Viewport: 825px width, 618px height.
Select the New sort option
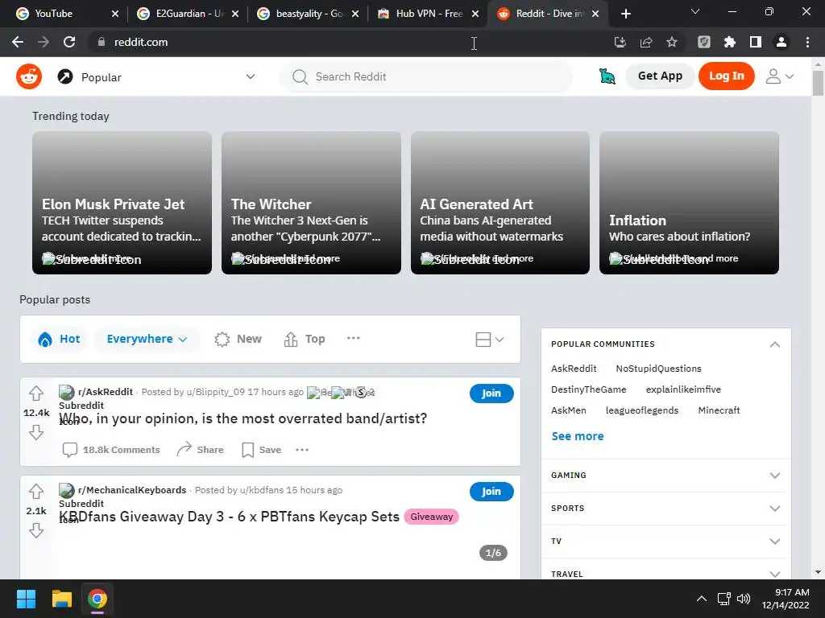(x=238, y=339)
